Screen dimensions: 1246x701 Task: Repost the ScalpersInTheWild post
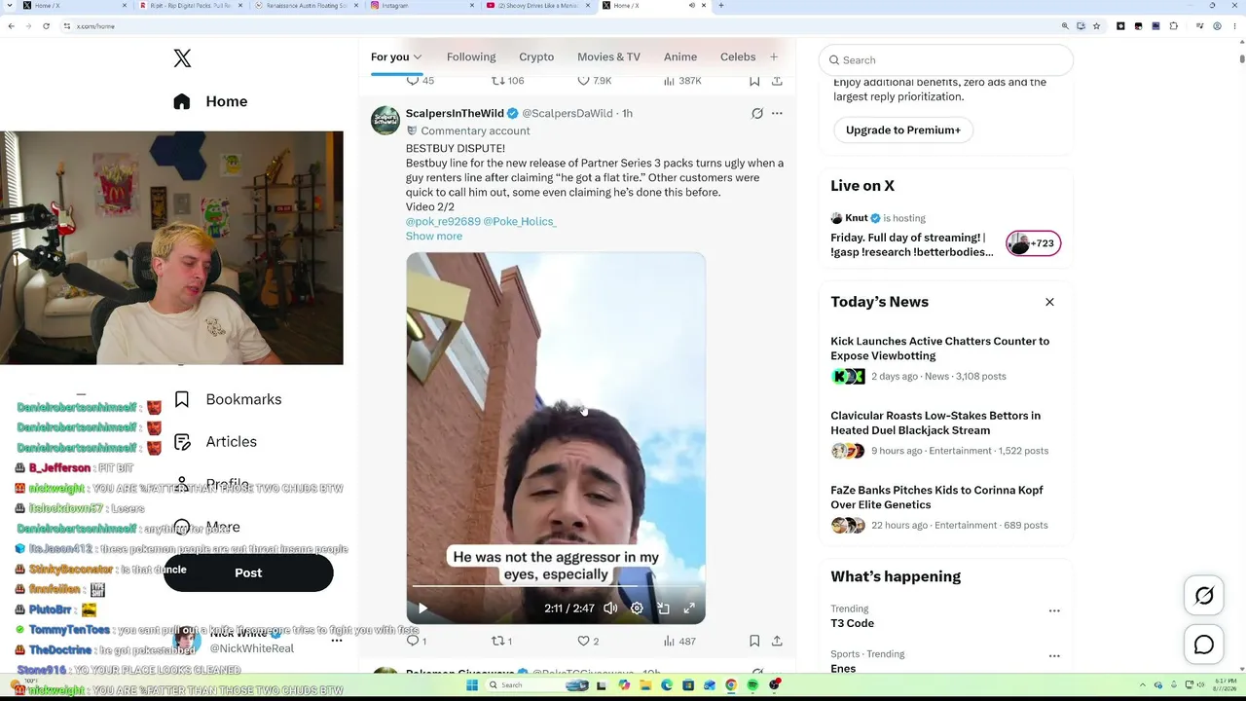[501, 641]
